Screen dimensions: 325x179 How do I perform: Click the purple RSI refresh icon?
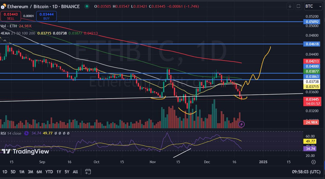(27, 133)
